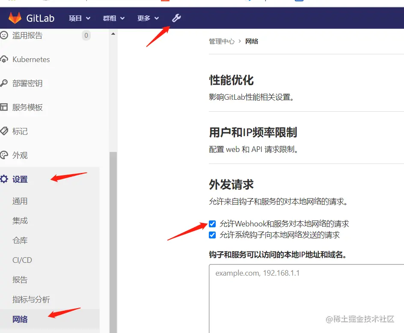Image resolution: width=404 pixels, height=333 pixels.
Task: Click the layout icon beside 服务模板
Action: click(x=4, y=107)
